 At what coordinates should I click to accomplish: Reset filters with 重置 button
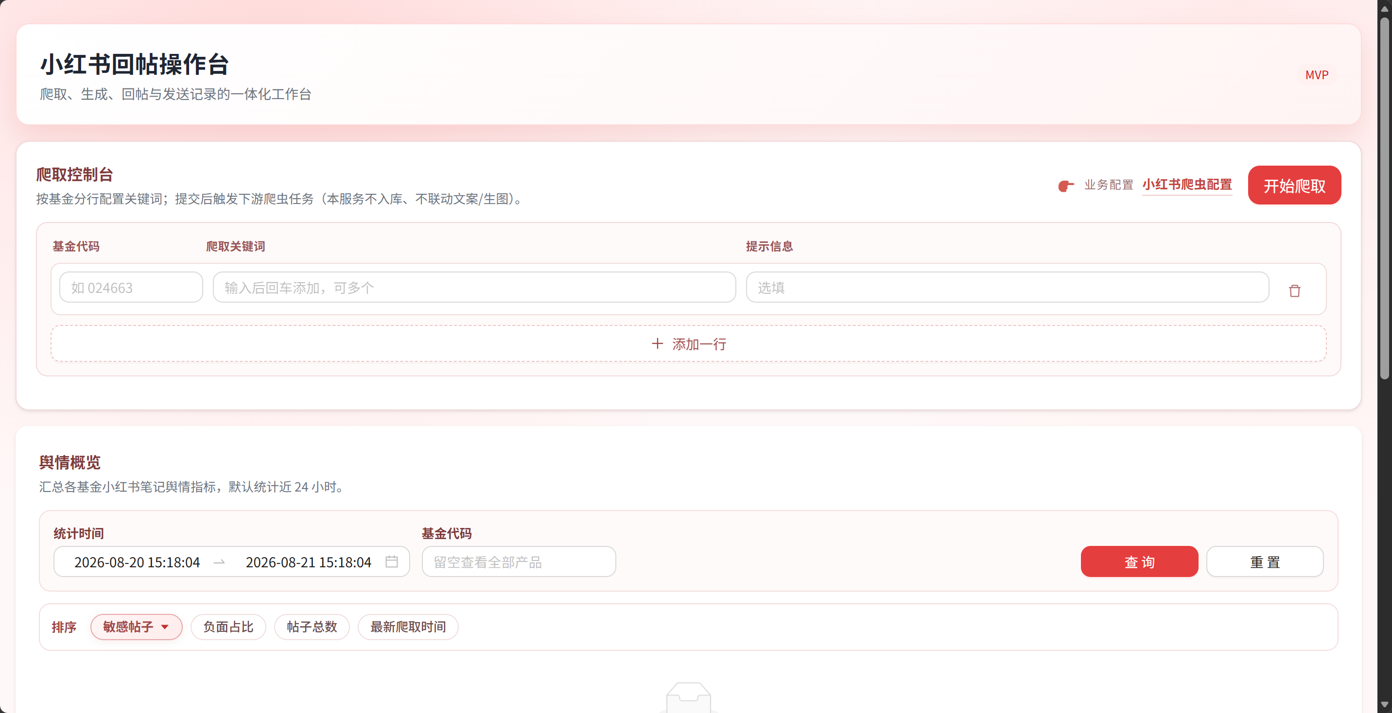click(1265, 562)
